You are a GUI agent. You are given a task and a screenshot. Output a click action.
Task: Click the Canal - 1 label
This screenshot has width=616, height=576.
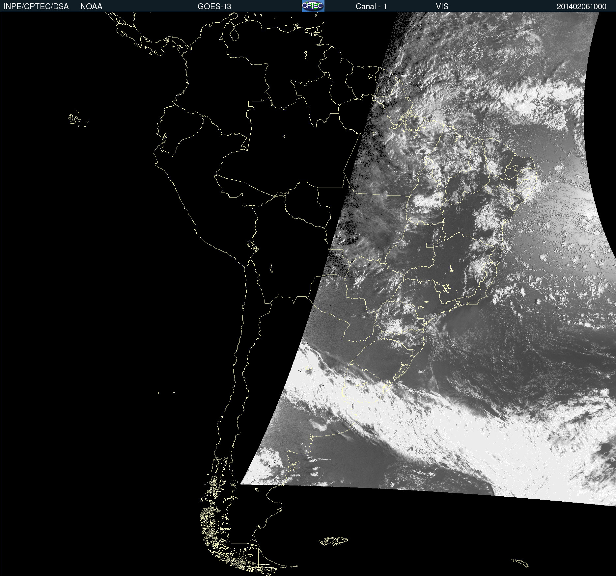pos(371,7)
